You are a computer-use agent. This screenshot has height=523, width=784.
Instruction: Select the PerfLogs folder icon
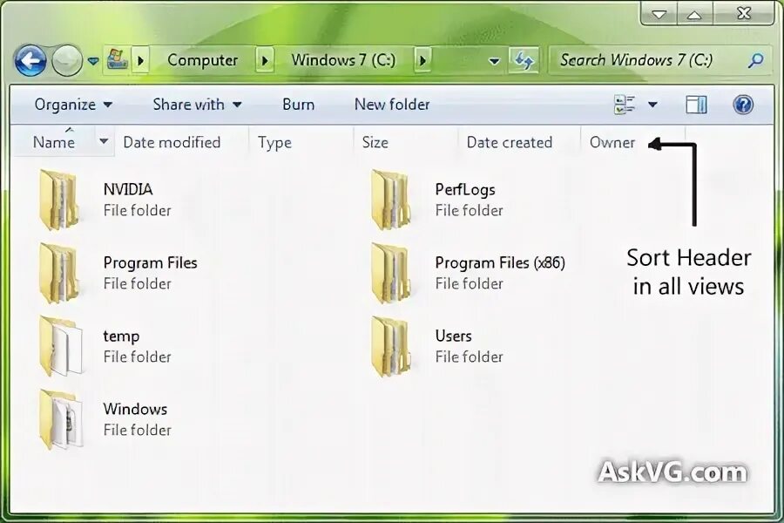[x=391, y=200]
